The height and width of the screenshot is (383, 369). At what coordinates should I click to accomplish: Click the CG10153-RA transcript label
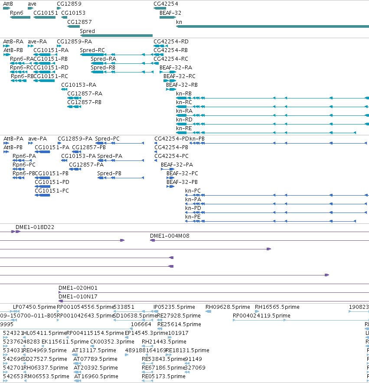point(78,85)
